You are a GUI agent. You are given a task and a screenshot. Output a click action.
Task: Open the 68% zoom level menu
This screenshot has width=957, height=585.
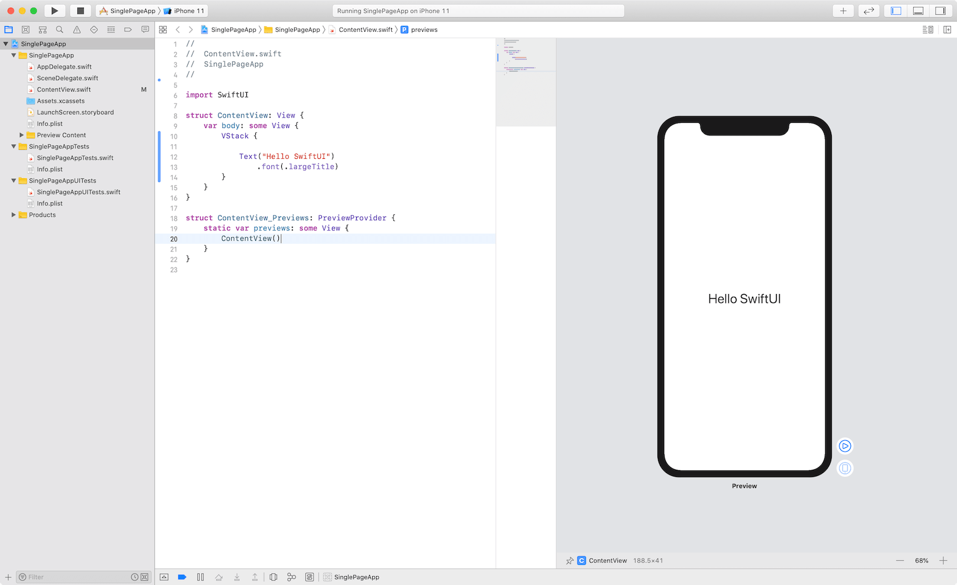922,561
